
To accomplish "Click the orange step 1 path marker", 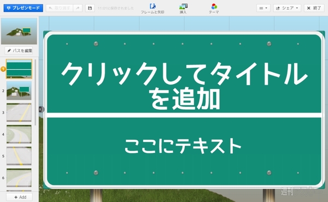I will point(3,69).
